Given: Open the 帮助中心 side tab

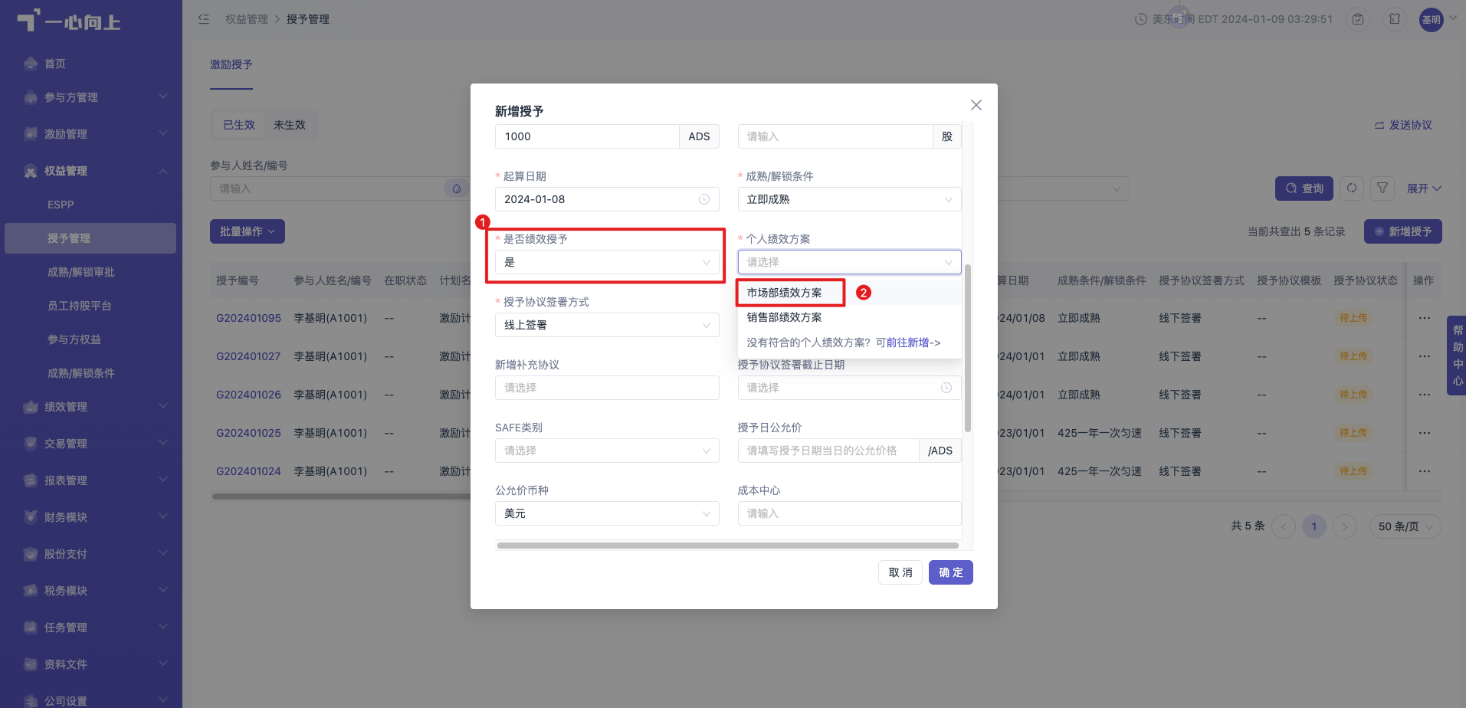Looking at the screenshot, I should (x=1457, y=356).
